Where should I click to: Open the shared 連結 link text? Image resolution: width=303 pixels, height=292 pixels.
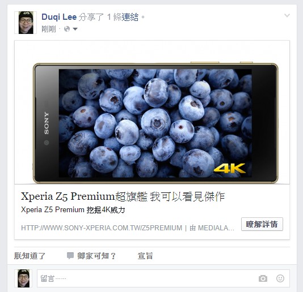(x=130, y=17)
